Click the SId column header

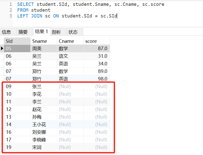tap(17, 41)
